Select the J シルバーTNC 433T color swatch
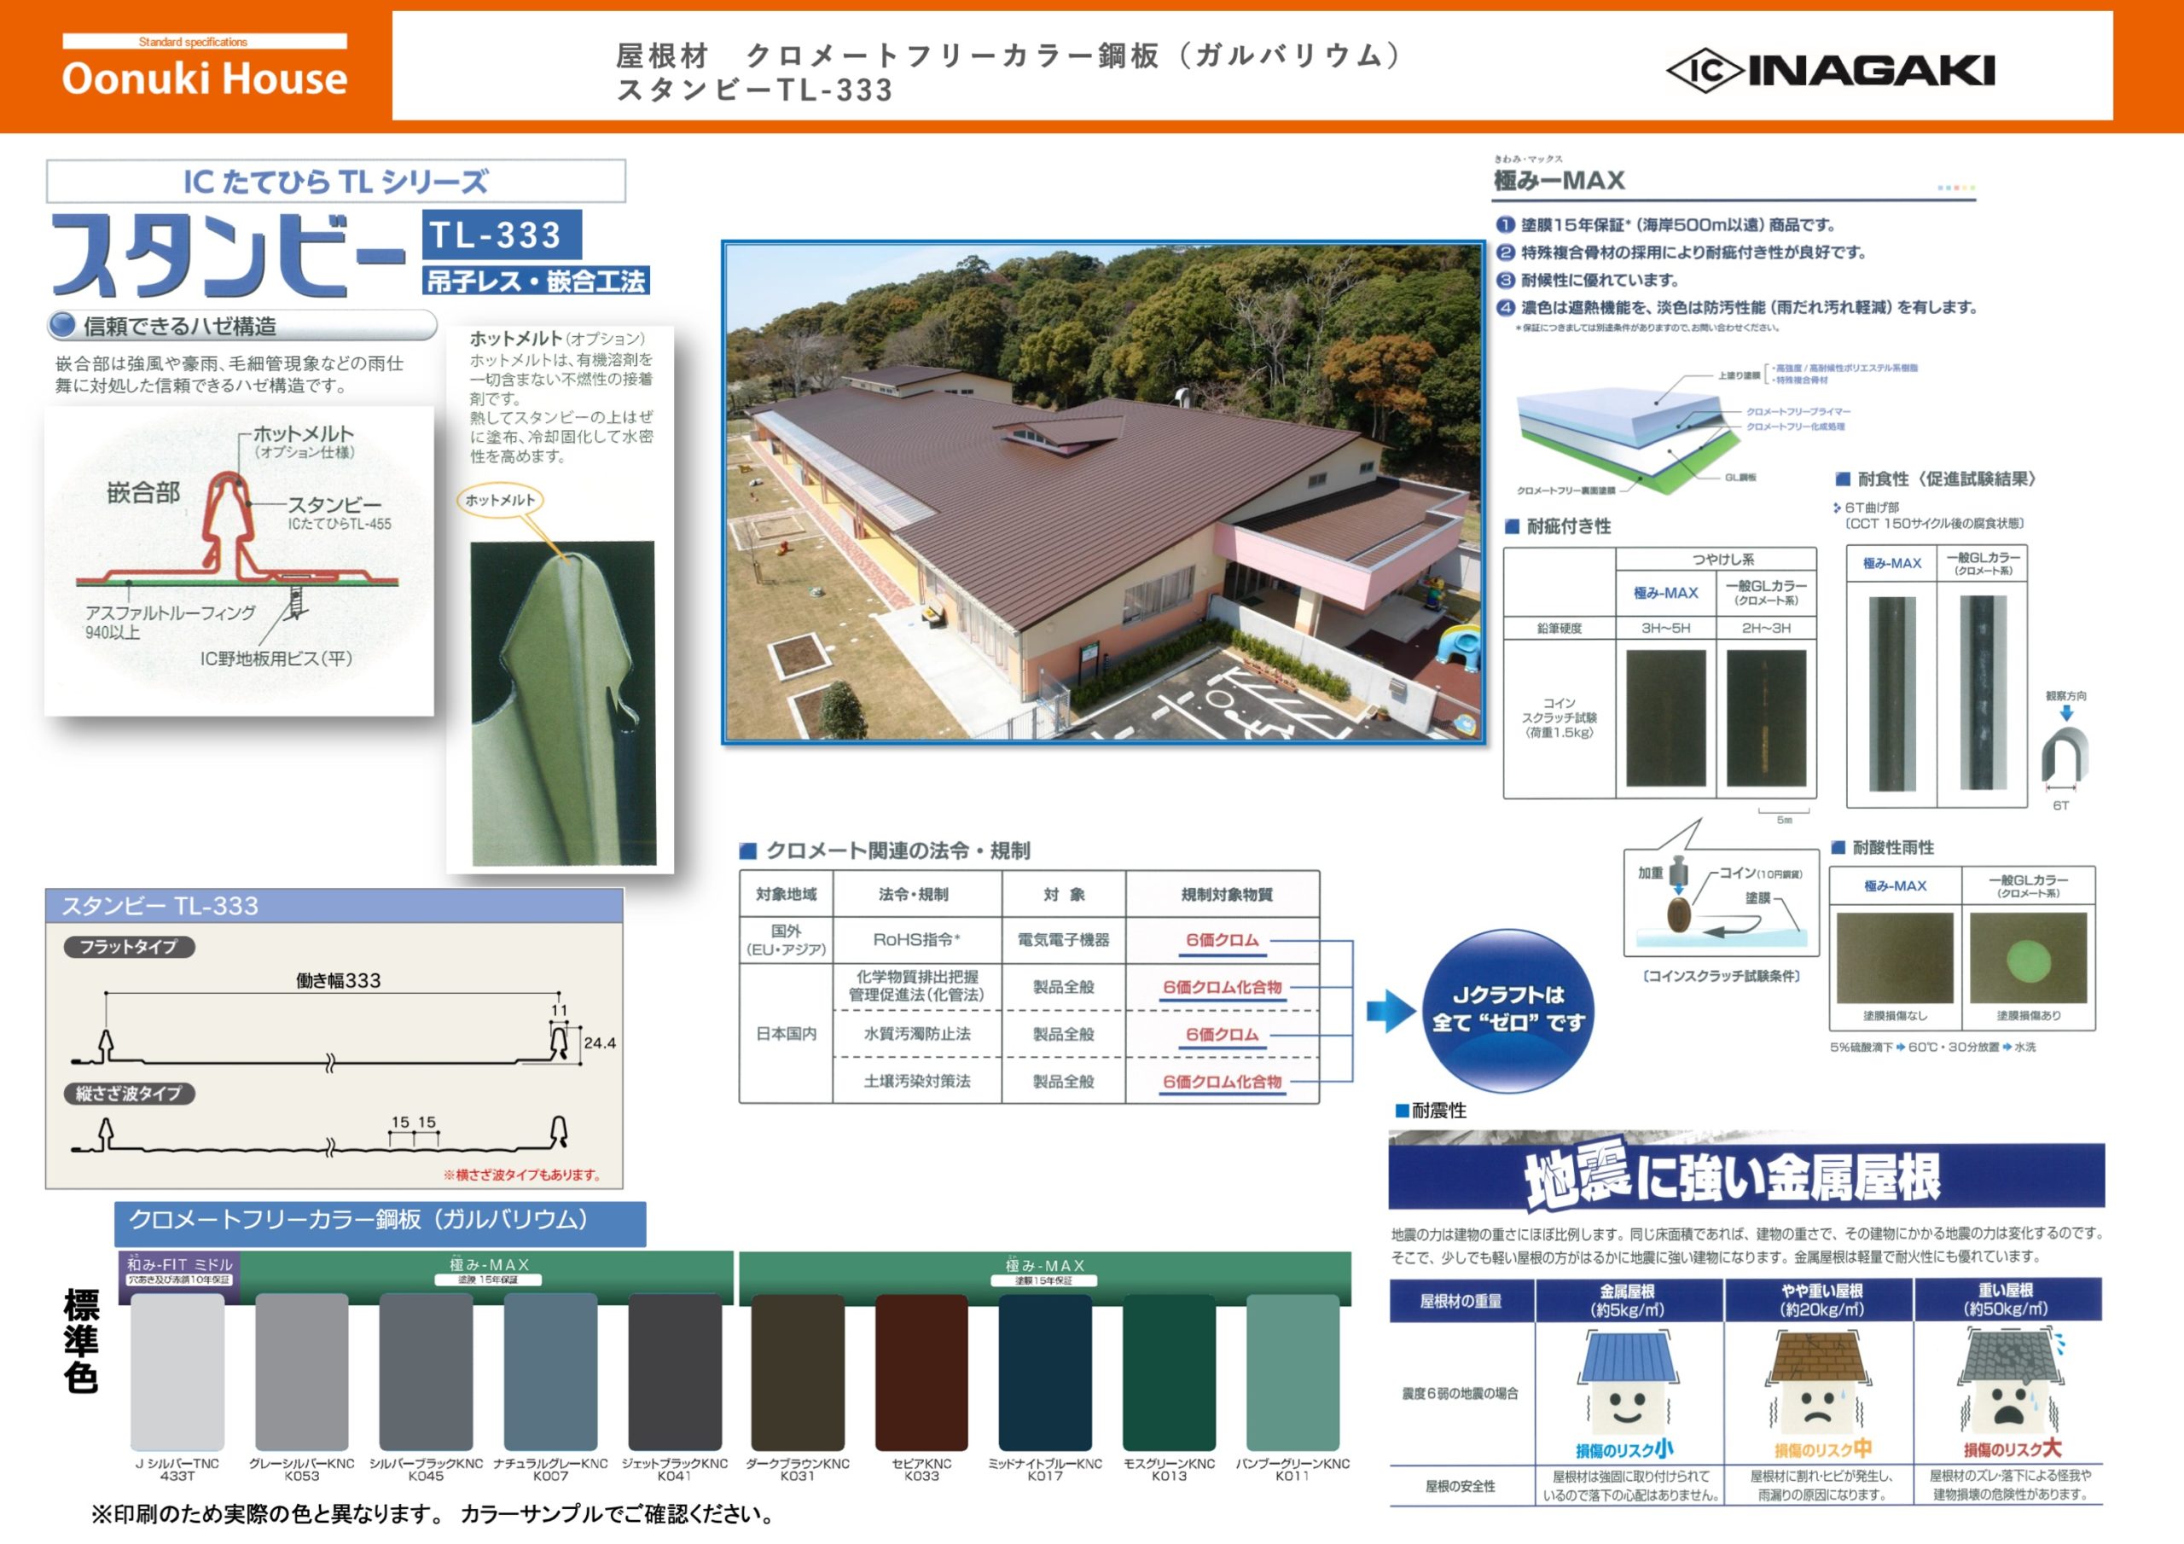The image size is (2184, 1544). [x=177, y=1371]
